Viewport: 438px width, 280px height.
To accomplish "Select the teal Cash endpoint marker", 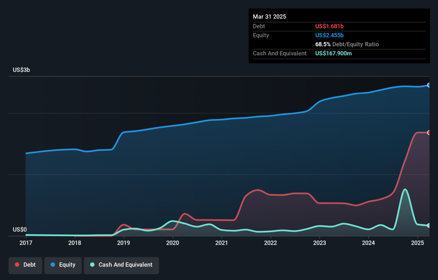I will (429, 226).
